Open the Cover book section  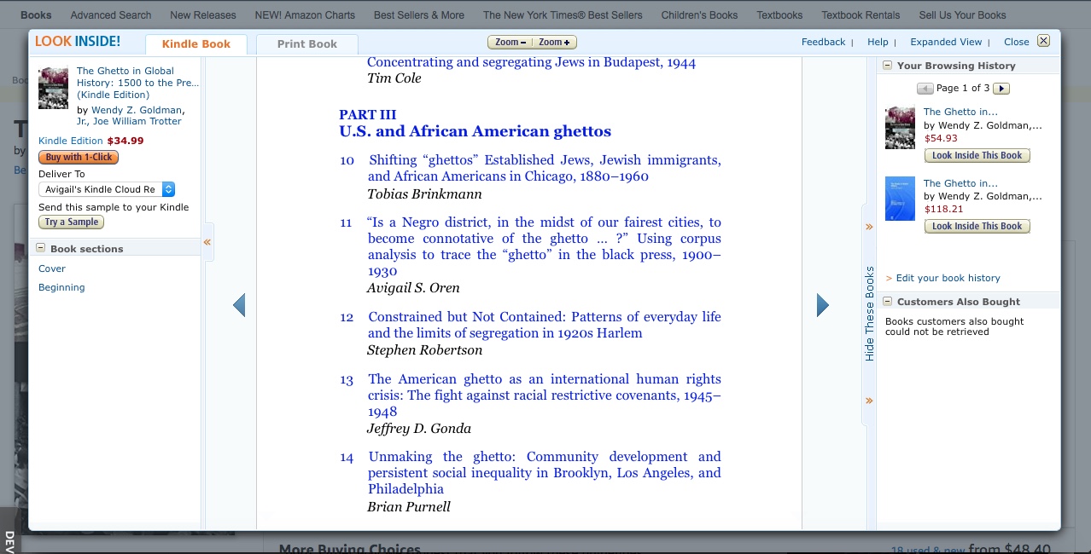[52, 268]
